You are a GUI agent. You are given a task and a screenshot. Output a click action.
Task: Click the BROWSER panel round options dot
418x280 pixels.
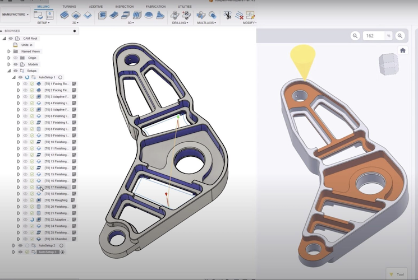point(75,31)
